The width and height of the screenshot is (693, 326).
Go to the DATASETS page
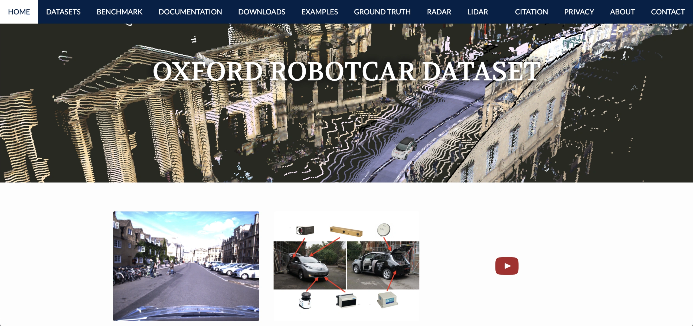[x=63, y=12]
